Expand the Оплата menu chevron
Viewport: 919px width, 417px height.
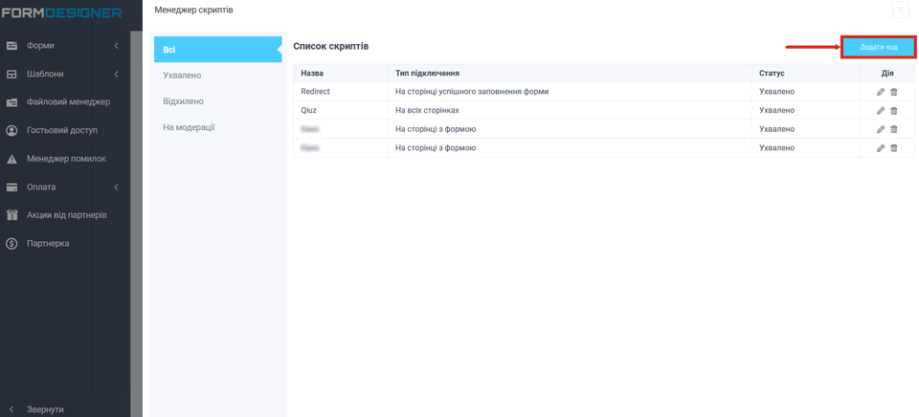pyautogui.click(x=116, y=187)
